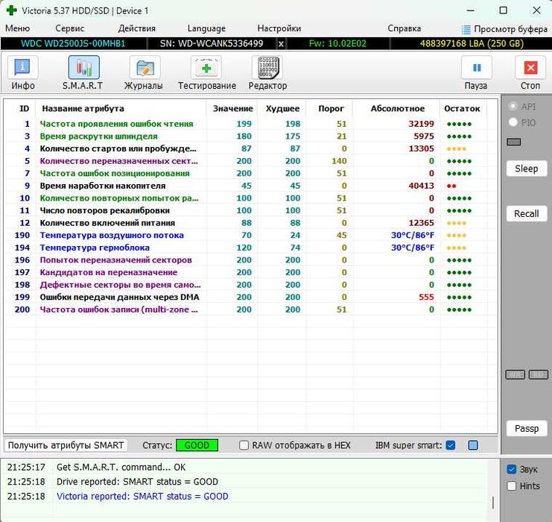Click the Получить атрибуты SMART button
Viewport: 552px width, 522px height.
(x=66, y=445)
